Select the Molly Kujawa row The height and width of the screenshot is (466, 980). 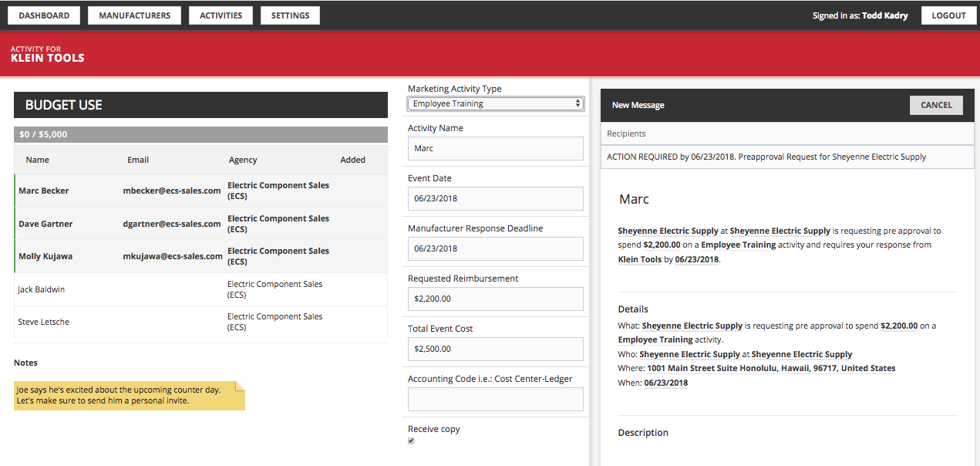(x=200, y=256)
